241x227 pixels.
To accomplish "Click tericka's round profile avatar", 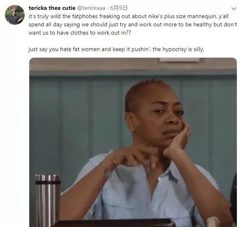I will coord(15,15).
